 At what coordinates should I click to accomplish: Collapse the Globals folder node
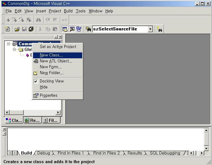14,49
